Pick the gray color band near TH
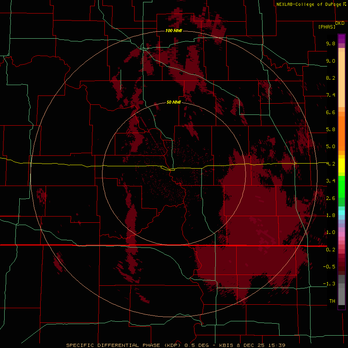348x348 pixels. [x=341, y=296]
